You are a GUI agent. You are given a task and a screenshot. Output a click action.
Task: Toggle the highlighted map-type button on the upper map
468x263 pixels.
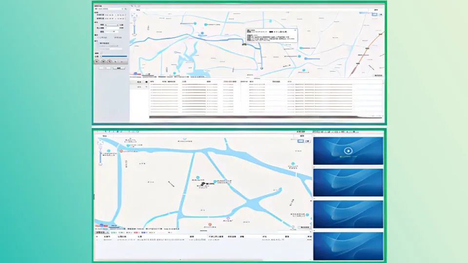(x=373, y=15)
